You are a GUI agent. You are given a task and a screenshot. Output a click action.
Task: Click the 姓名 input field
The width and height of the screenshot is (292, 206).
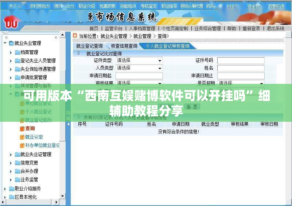pyautogui.click(x=241, y=68)
